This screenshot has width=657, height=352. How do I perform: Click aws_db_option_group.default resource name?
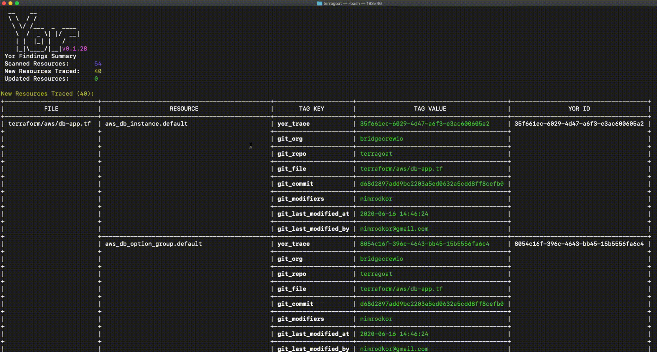coord(153,244)
